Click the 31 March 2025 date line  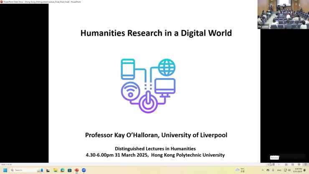[155, 155]
